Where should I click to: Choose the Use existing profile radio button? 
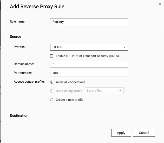point(52,91)
